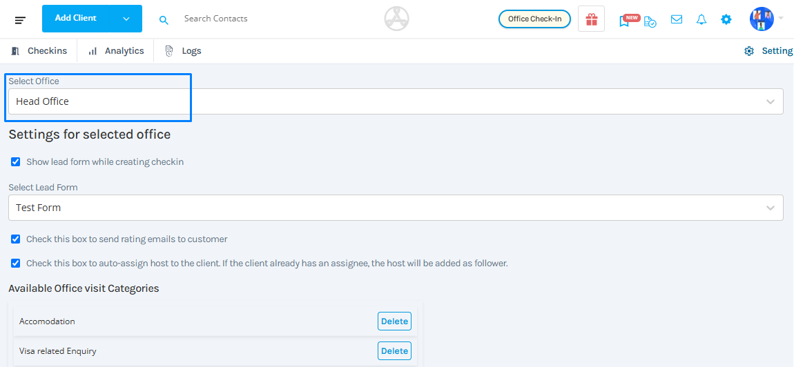Delete the Accomodation category

394,321
